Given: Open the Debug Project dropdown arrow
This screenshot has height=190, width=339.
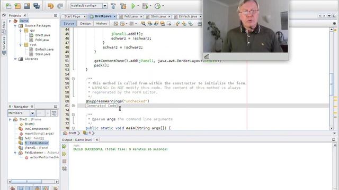Looking at the screenshot, I should pos(150,6).
